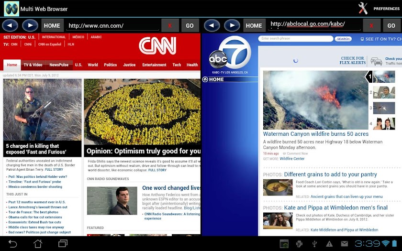Set CNN edition to Arabic
The image size is (402, 251).
pyautogui.click(x=96, y=37)
